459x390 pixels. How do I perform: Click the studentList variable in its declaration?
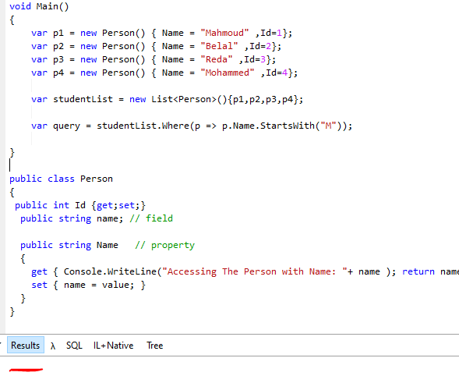(83, 99)
